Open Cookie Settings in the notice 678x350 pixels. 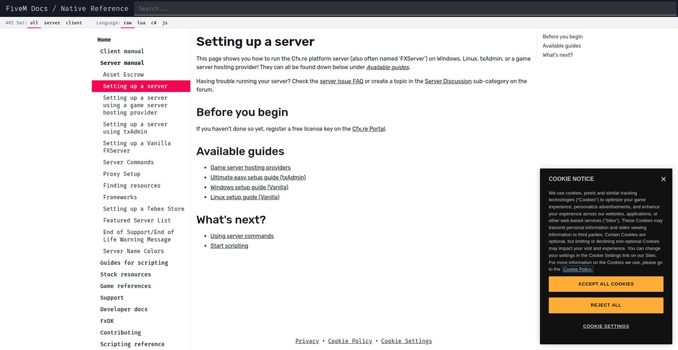(x=606, y=326)
